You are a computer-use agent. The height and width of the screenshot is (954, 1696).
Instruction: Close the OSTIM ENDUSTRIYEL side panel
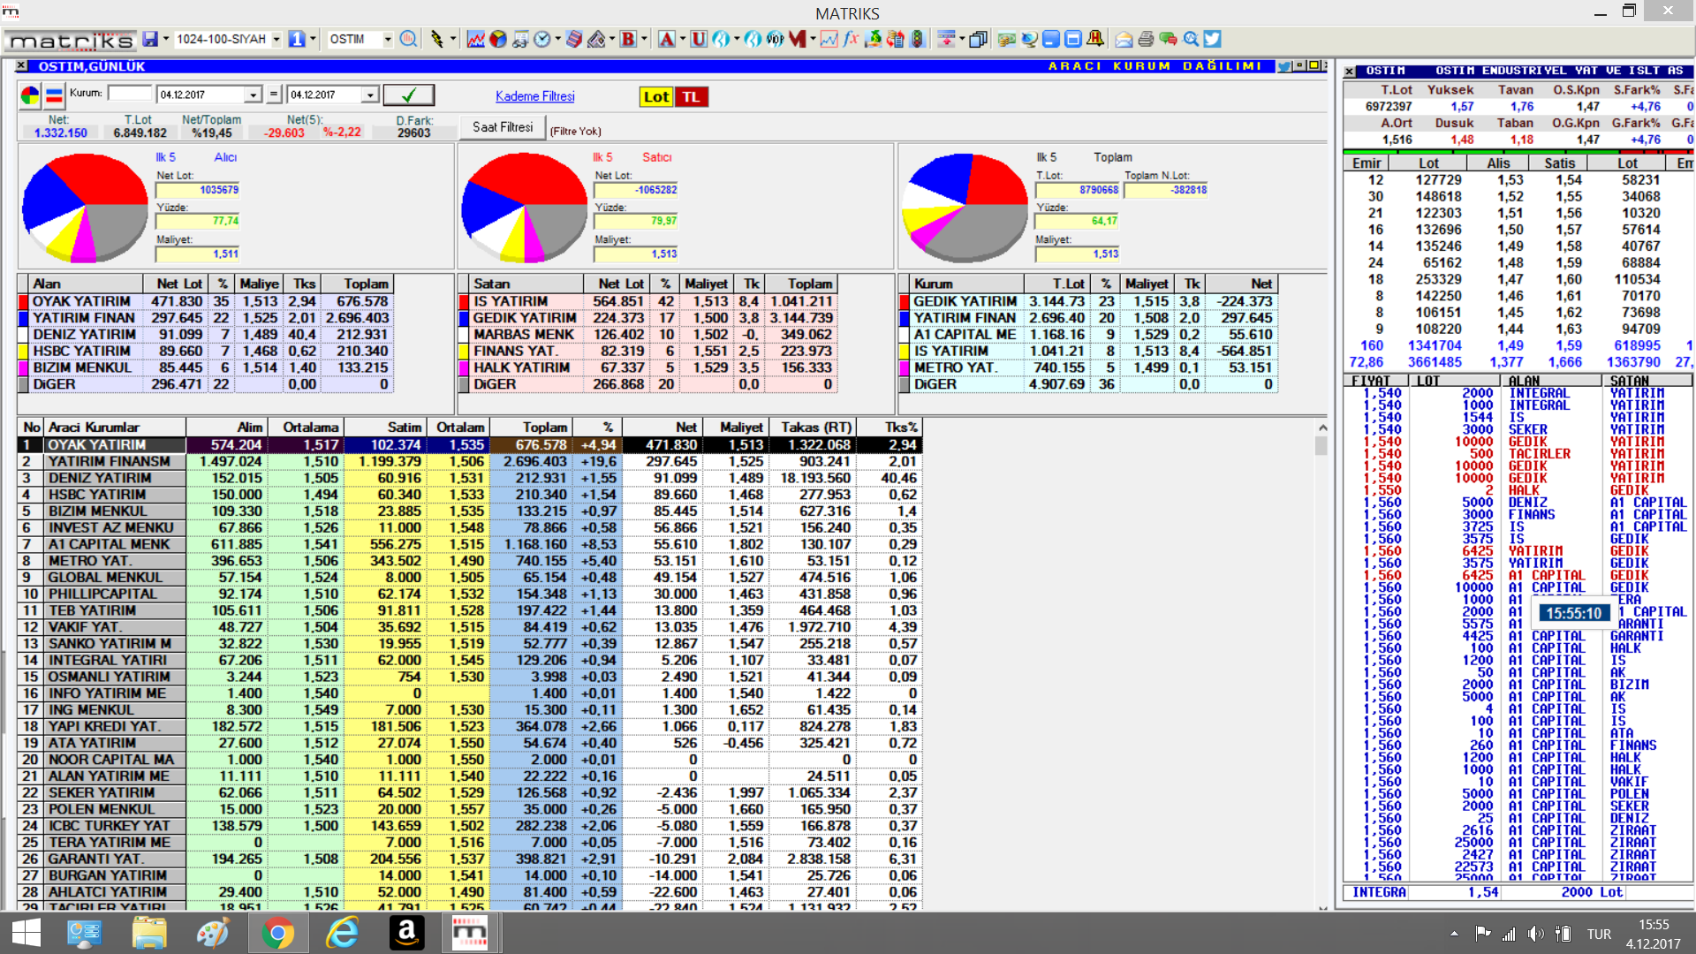click(1349, 71)
